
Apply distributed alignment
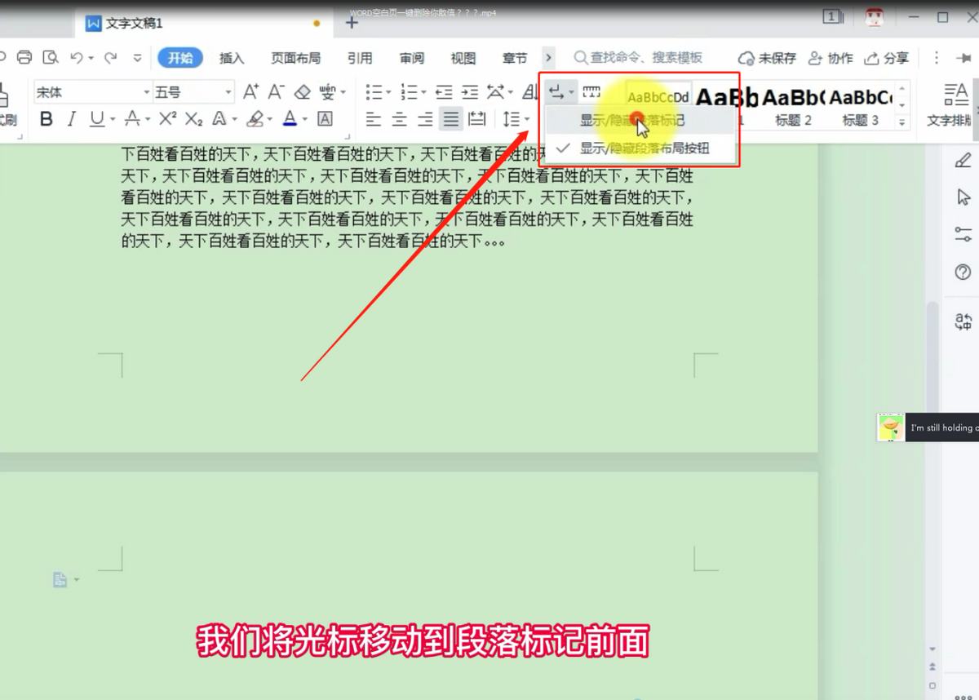pos(478,119)
